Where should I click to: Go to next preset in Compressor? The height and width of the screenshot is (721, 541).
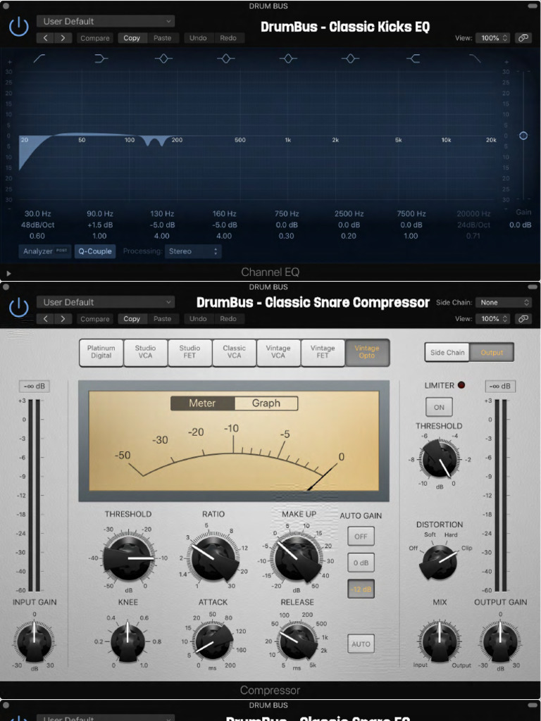tap(63, 319)
